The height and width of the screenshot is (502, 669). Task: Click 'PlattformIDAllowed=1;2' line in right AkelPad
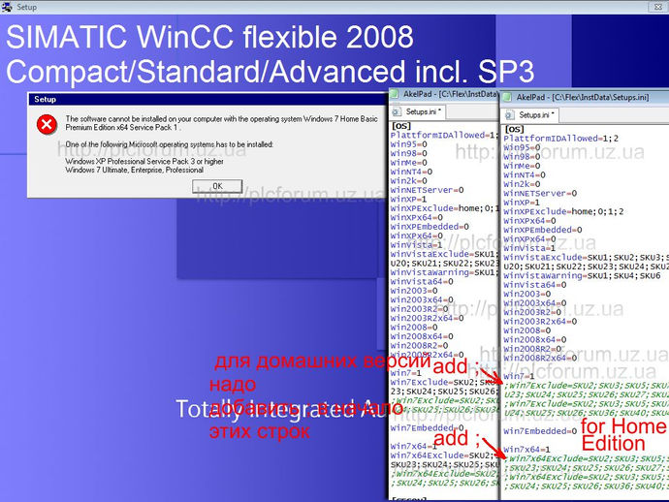(x=560, y=139)
